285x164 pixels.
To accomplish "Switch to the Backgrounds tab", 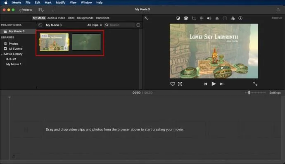I will point(85,18).
